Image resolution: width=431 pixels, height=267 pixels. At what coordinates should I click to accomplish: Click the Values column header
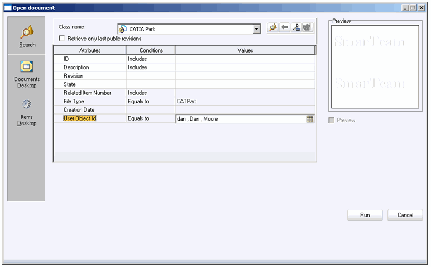[x=245, y=50]
